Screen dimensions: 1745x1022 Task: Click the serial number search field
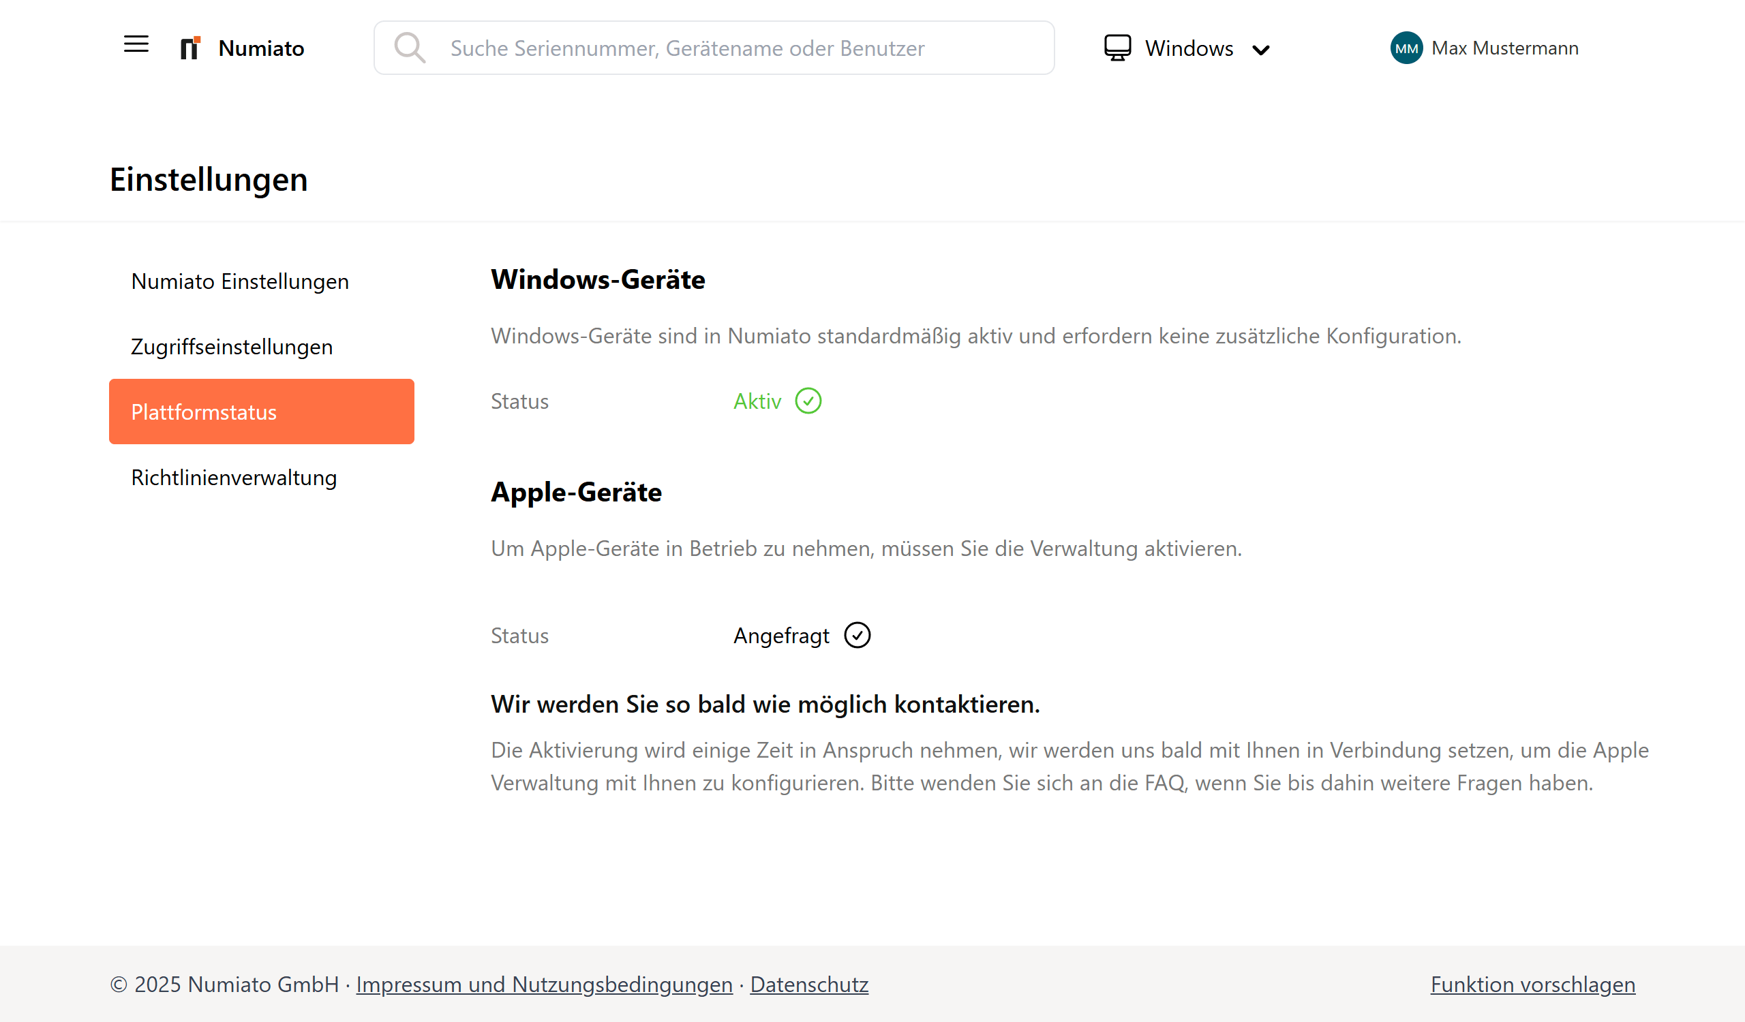pyautogui.click(x=714, y=48)
